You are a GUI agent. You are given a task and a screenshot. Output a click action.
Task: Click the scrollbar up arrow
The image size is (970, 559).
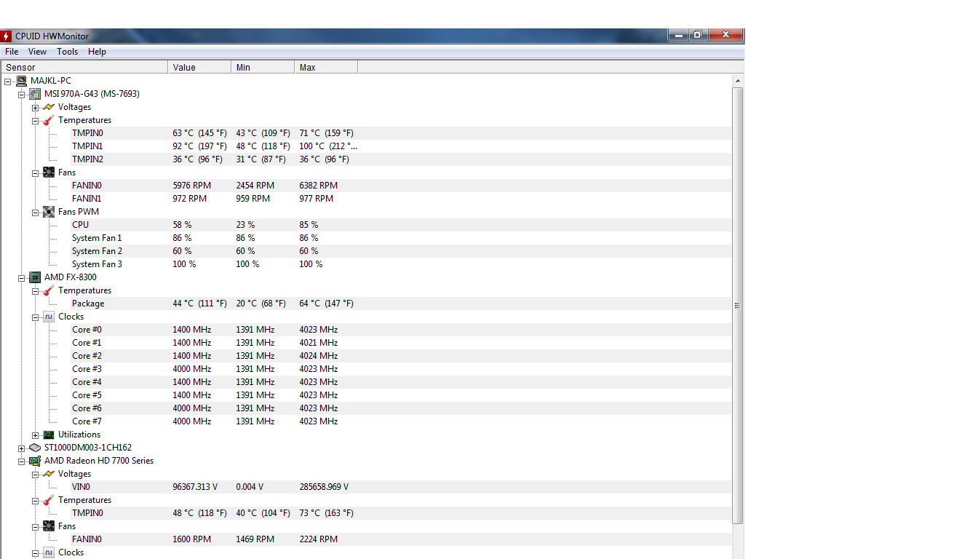(x=738, y=81)
